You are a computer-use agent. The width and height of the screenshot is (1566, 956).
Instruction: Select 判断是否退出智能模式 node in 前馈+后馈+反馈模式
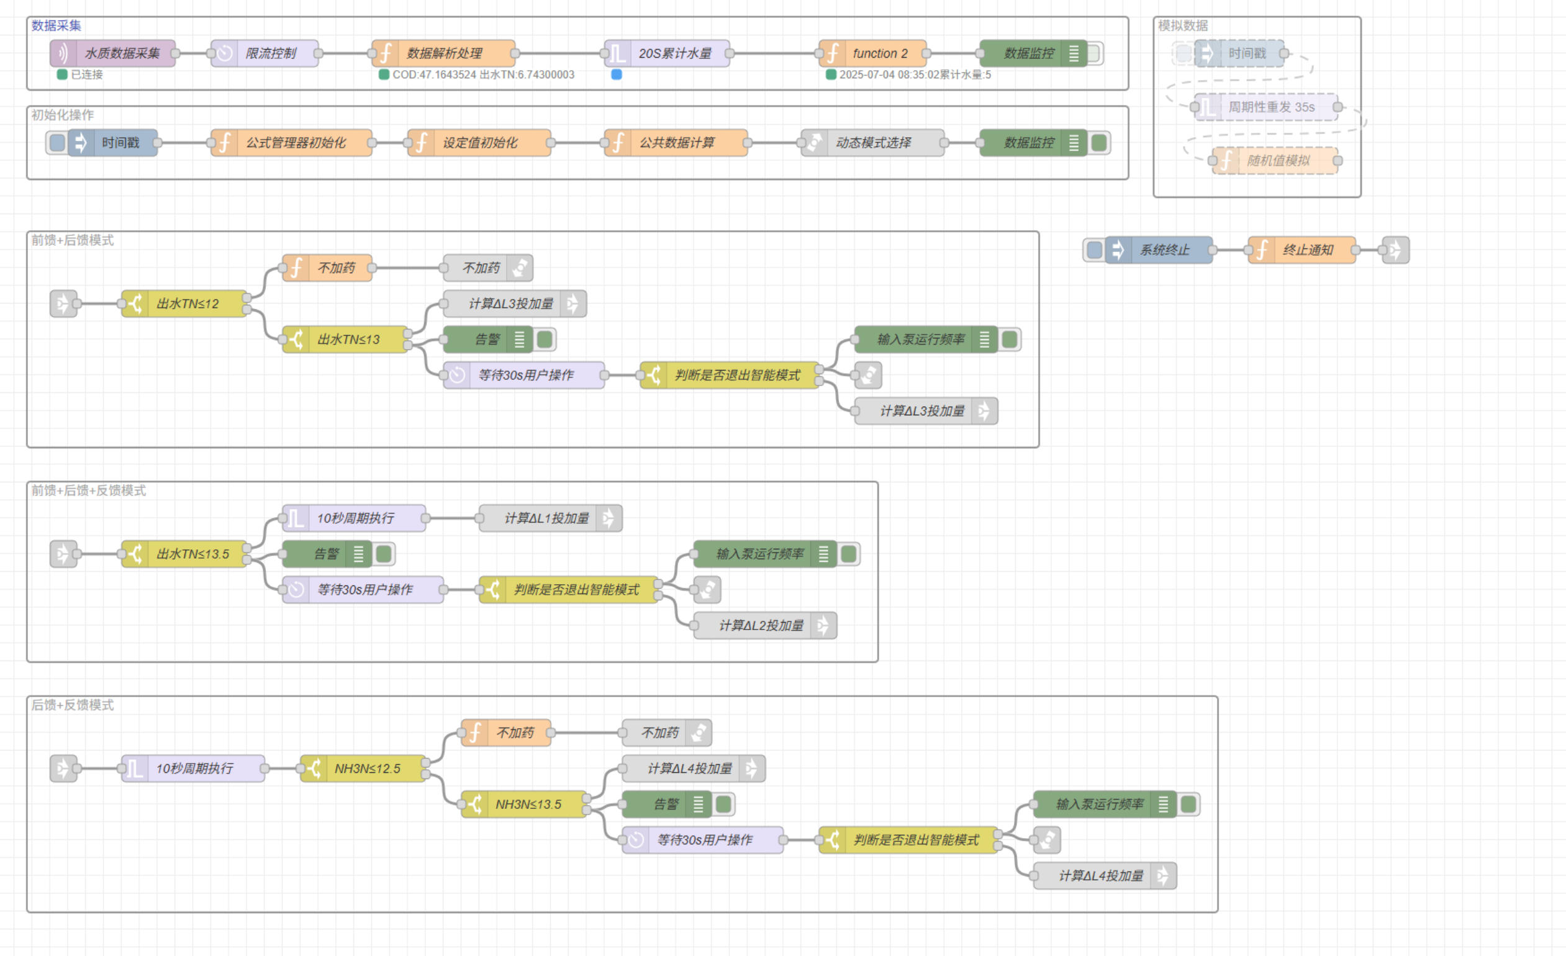click(569, 590)
